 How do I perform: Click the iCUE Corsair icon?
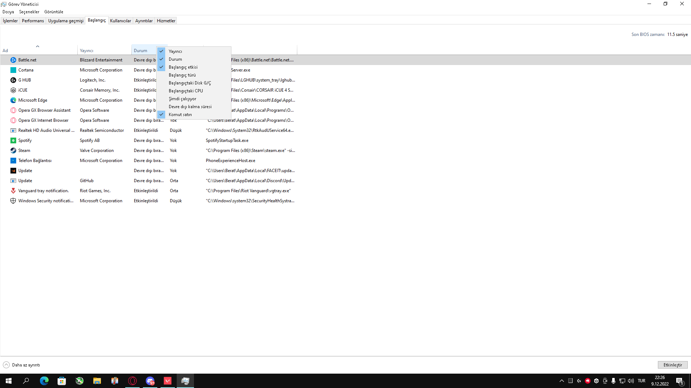(13, 90)
